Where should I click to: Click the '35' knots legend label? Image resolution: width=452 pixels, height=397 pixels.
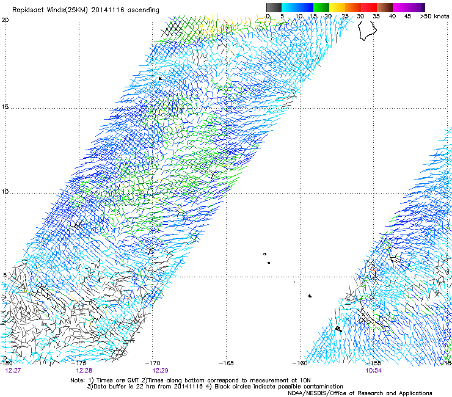376,16
